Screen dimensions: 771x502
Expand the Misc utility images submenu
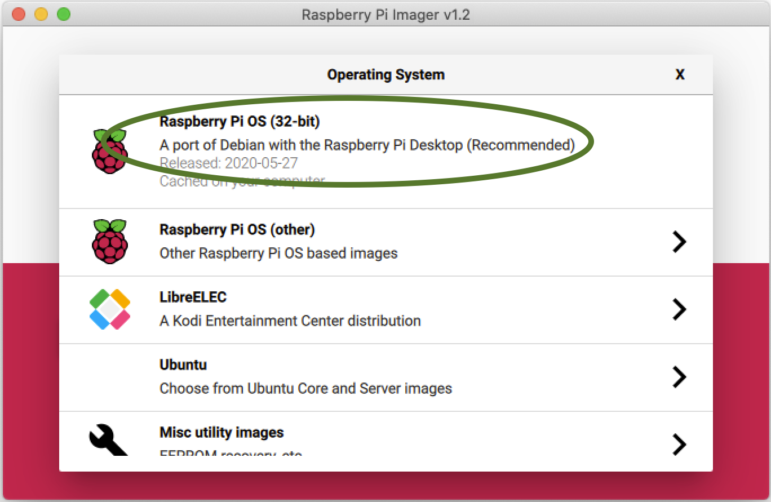pyautogui.click(x=680, y=445)
